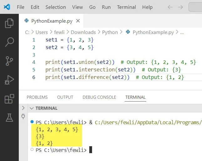Click the terminal cursor at the last prompt

coord(91,150)
